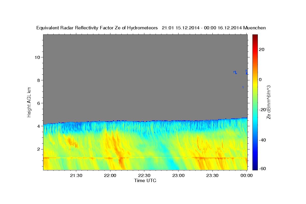Click the dark red top of the colorbar
The image size is (306, 204).
(254, 36)
